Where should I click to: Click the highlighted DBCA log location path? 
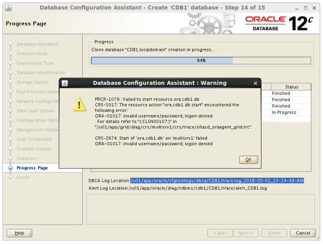coord(217,180)
